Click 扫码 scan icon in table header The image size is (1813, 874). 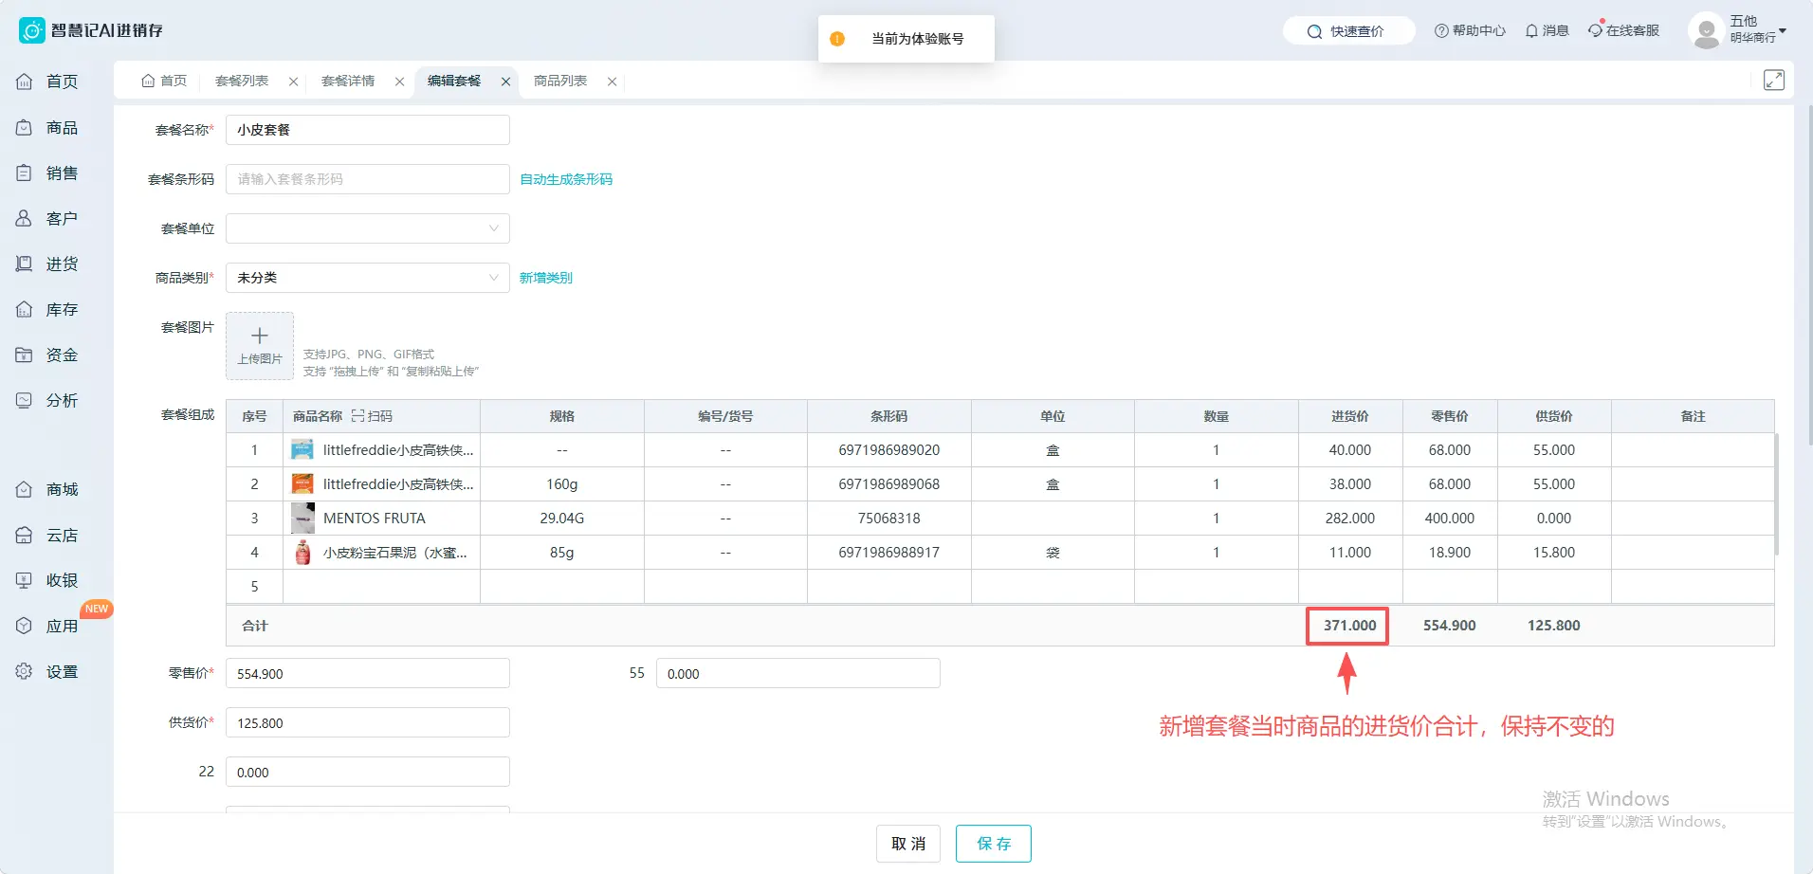click(x=372, y=416)
